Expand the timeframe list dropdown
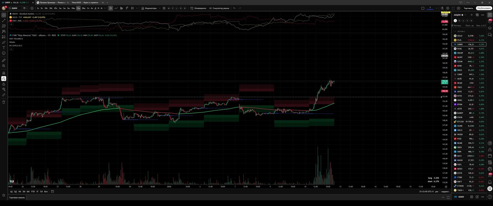Viewport: 493px width, 206px height. click(105, 8)
